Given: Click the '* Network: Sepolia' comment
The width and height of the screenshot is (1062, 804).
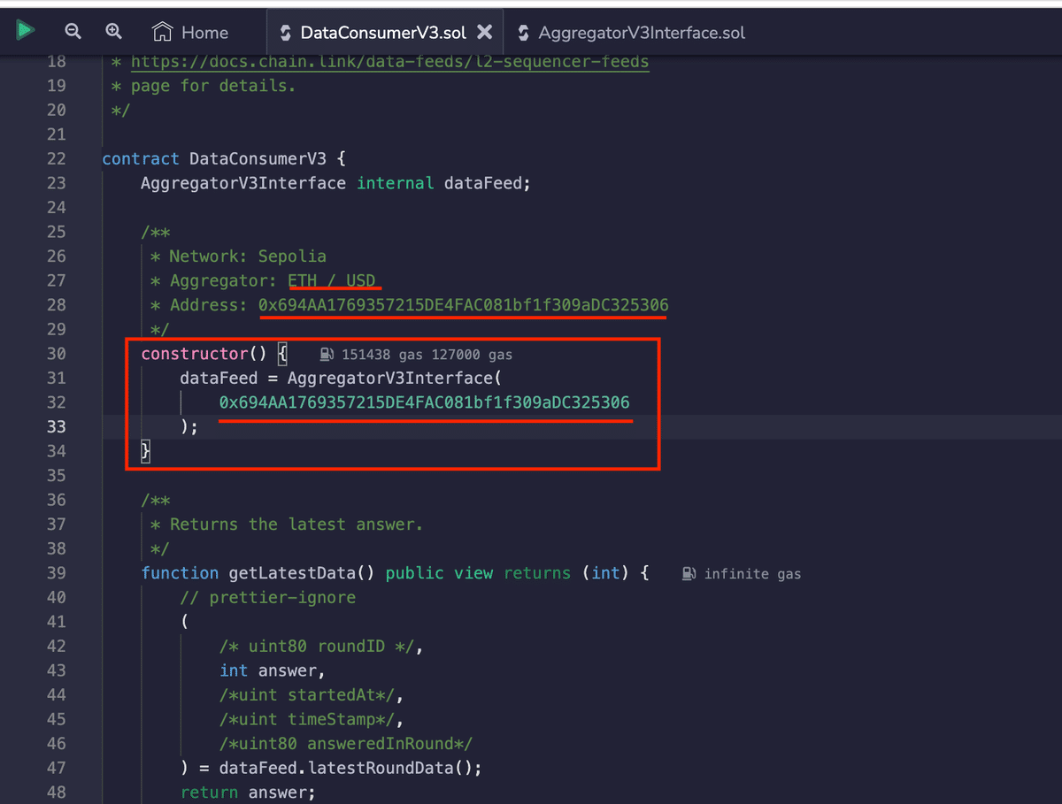Looking at the screenshot, I should click(x=238, y=257).
